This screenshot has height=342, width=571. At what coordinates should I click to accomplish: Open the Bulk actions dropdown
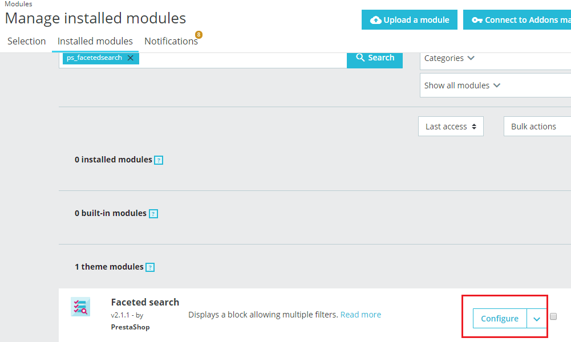(x=537, y=126)
